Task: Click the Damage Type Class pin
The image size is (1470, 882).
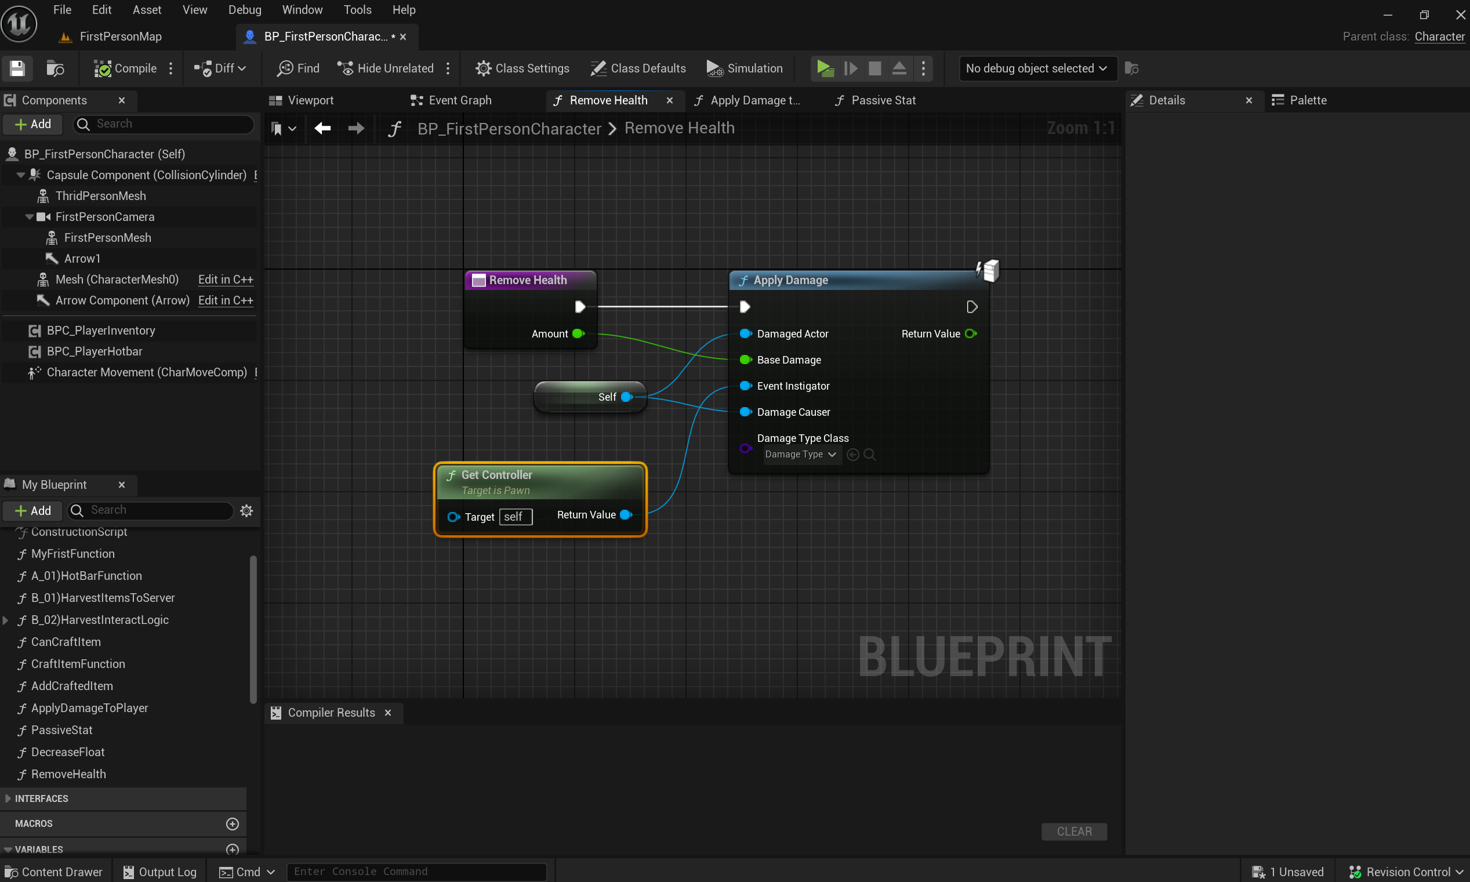Action: pyautogui.click(x=745, y=448)
